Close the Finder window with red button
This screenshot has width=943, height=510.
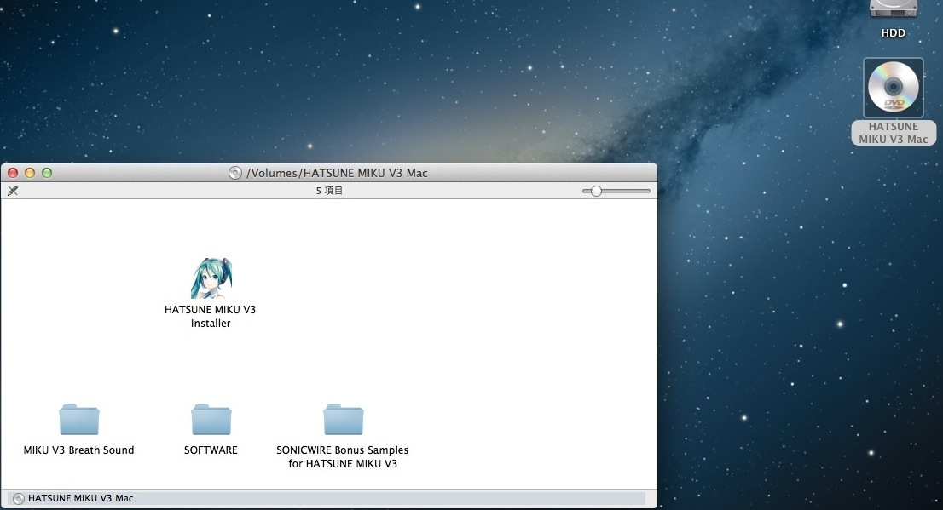tap(13, 173)
